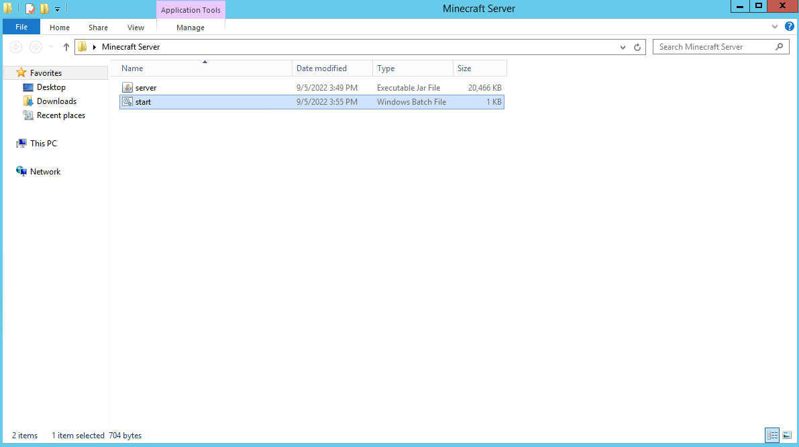This screenshot has width=799, height=447.
Task: Open the Help question mark icon
Action: (790, 26)
